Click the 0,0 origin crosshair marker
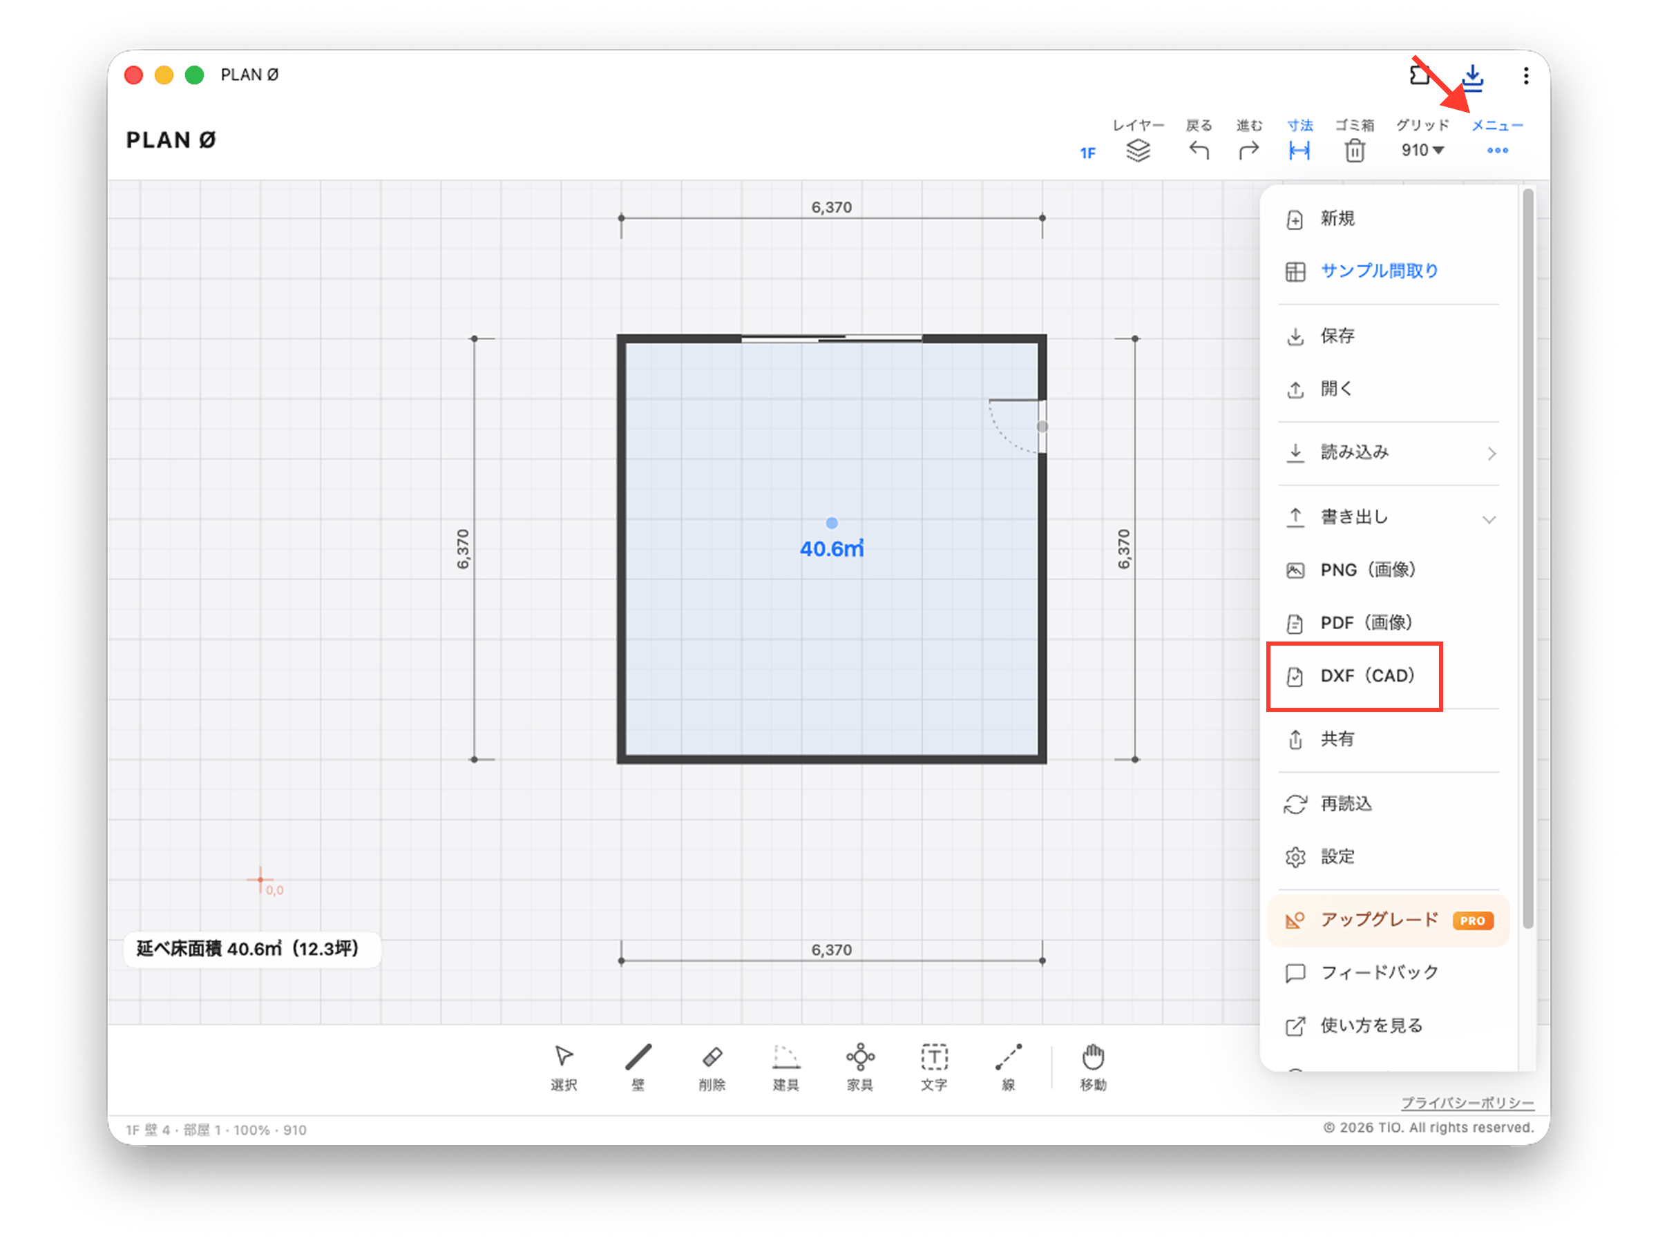The image size is (1658, 1243). [x=261, y=879]
